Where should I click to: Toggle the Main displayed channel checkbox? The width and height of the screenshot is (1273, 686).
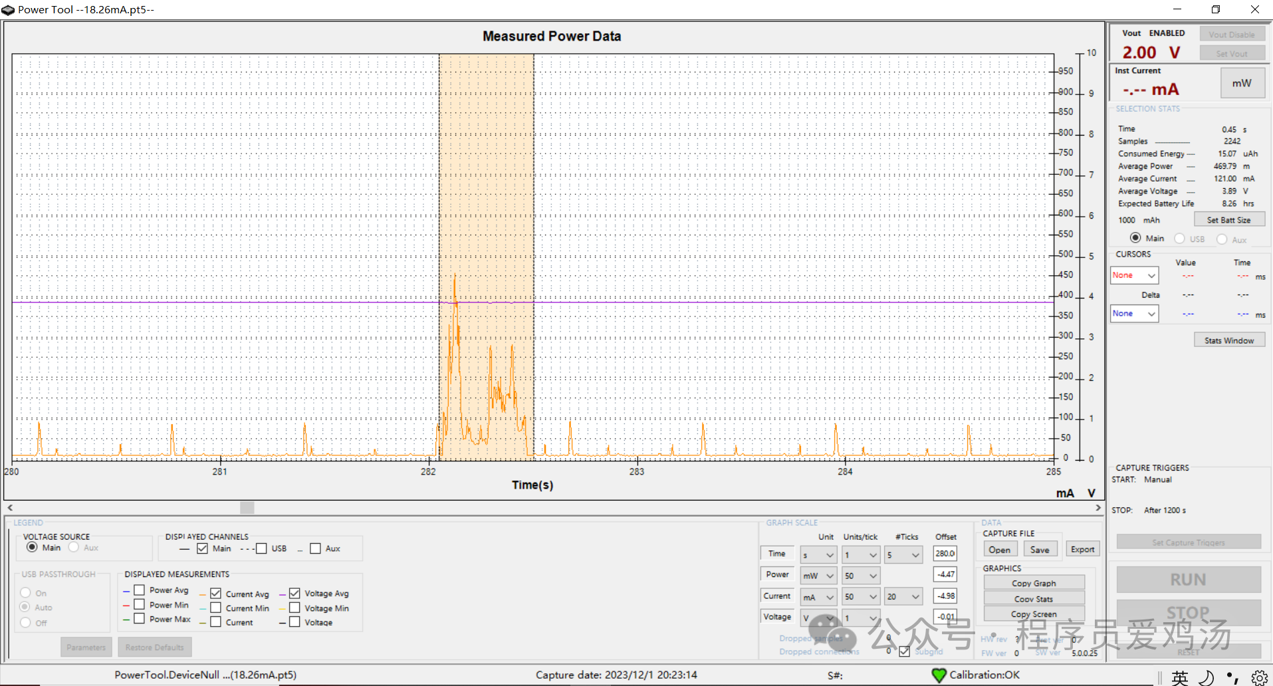[203, 548]
